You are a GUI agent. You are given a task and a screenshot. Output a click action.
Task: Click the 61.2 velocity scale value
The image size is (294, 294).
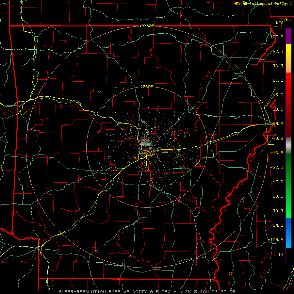coord(278,80)
